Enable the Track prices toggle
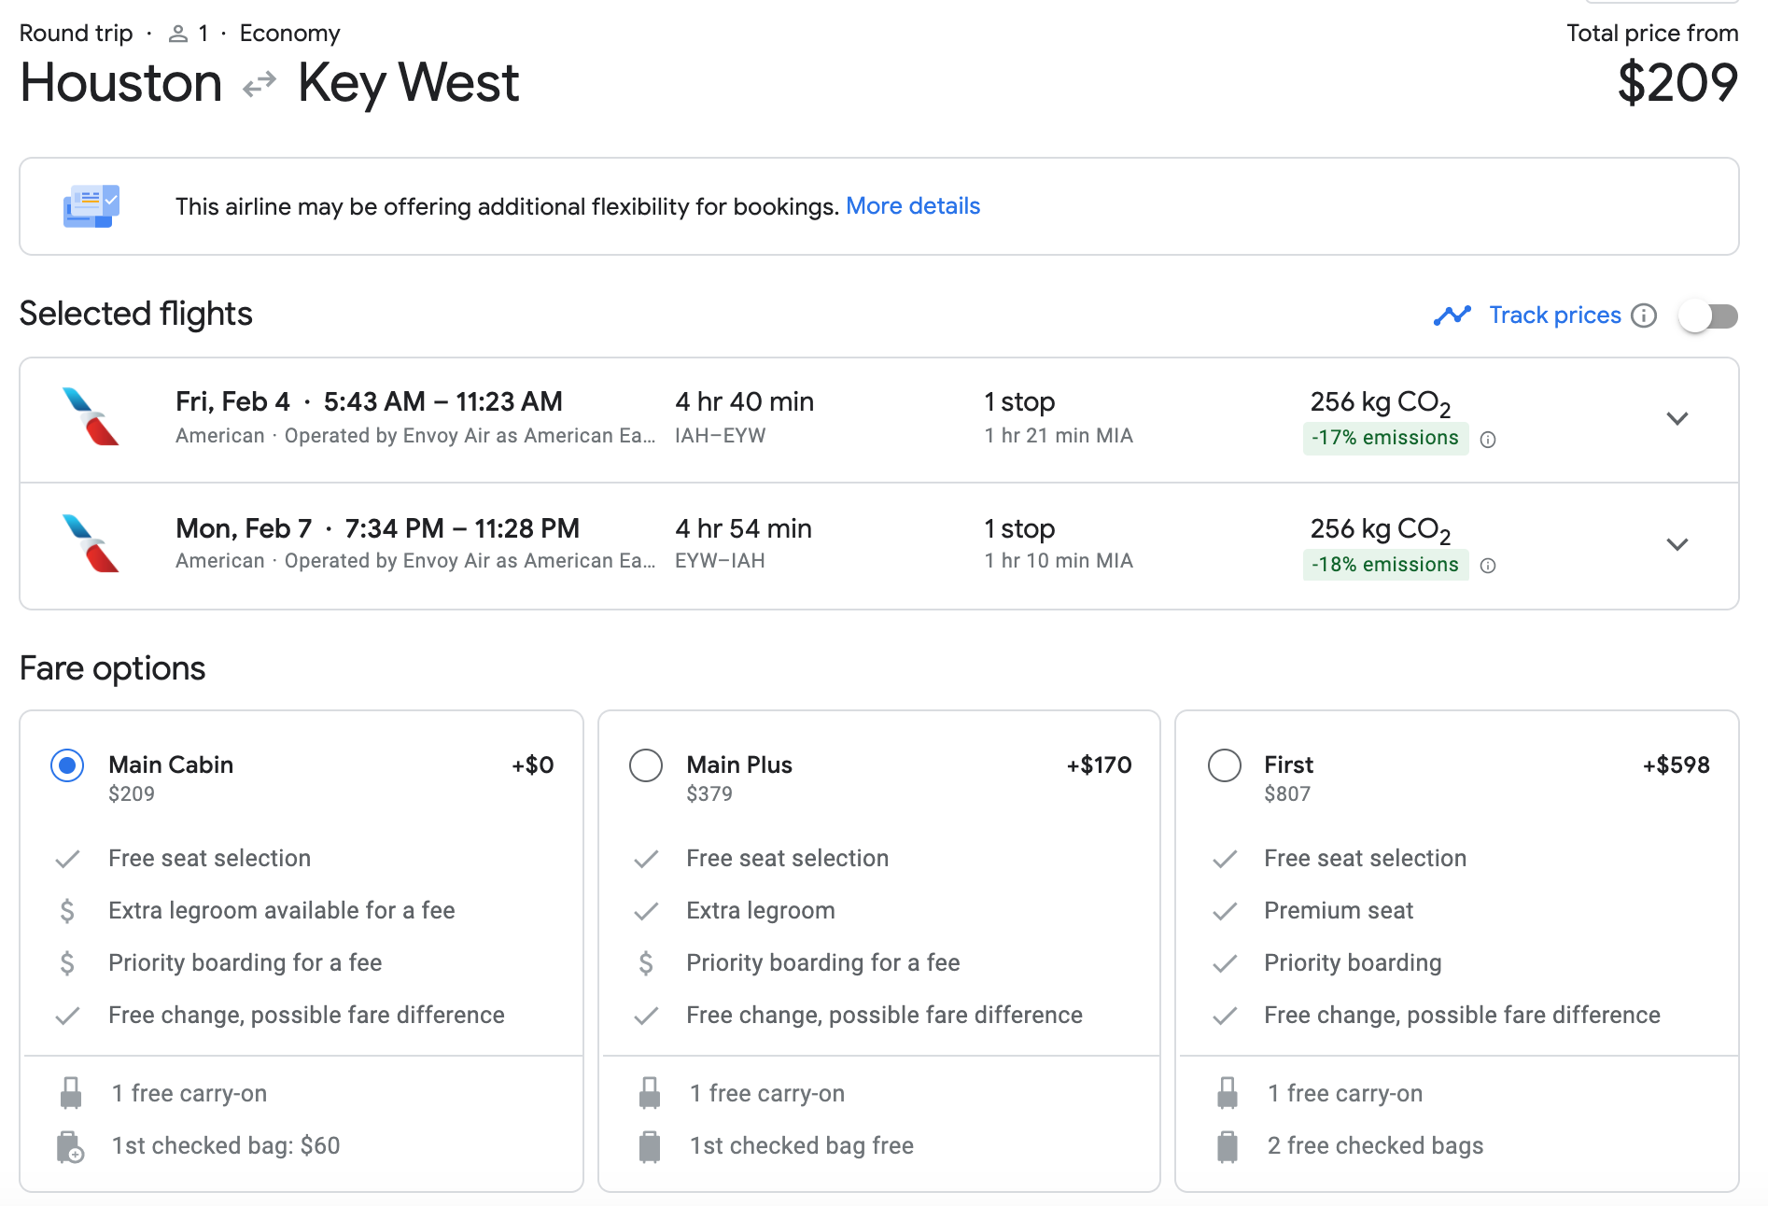1768x1206 pixels. (1707, 316)
